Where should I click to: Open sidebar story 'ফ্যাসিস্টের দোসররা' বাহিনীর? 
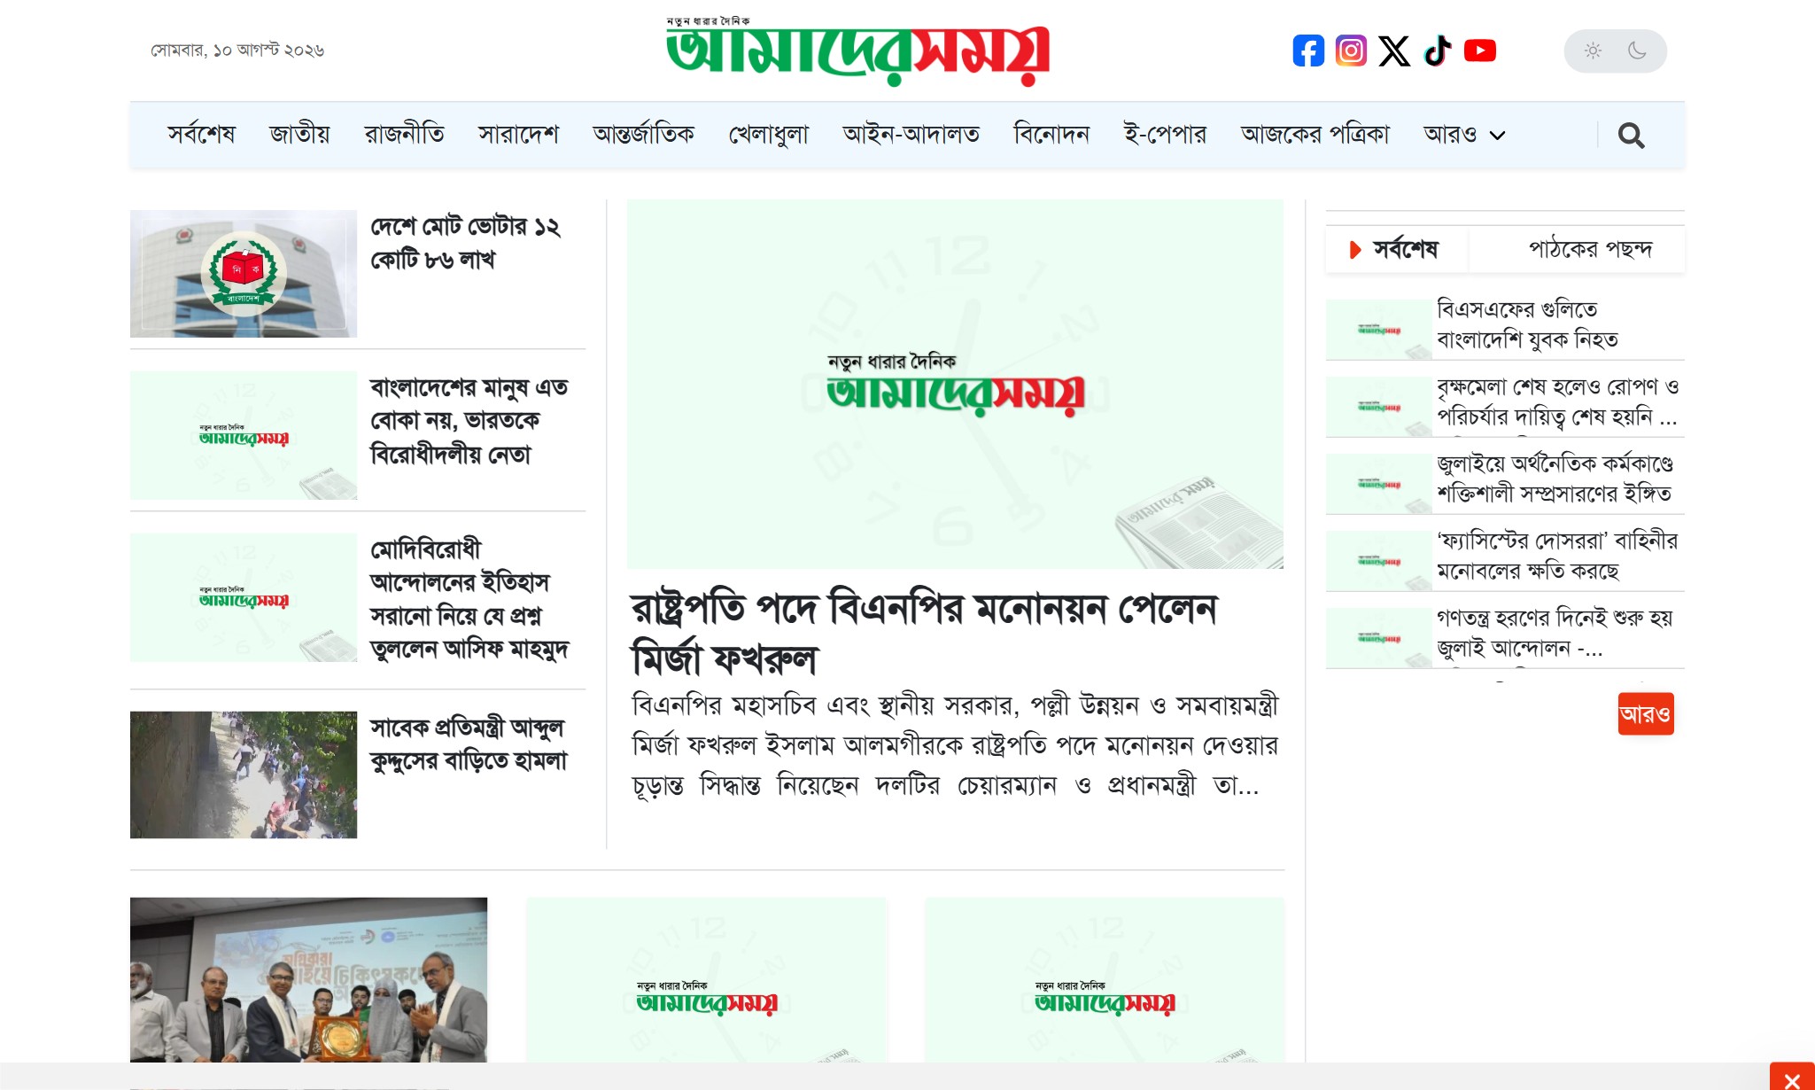(x=1557, y=556)
